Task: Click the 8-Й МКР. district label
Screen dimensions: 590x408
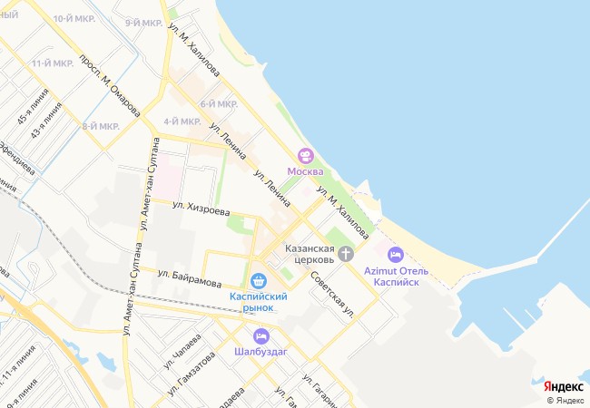Action: (x=101, y=127)
